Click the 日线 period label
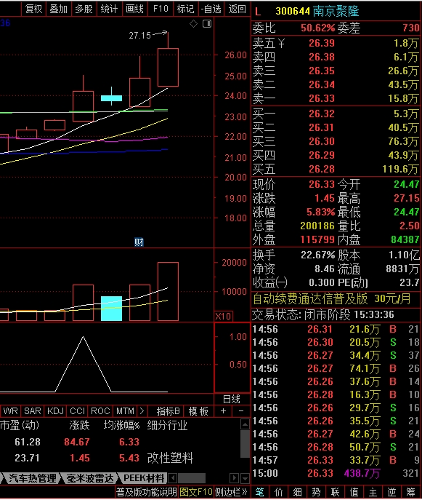422x500 pixels. point(232,399)
